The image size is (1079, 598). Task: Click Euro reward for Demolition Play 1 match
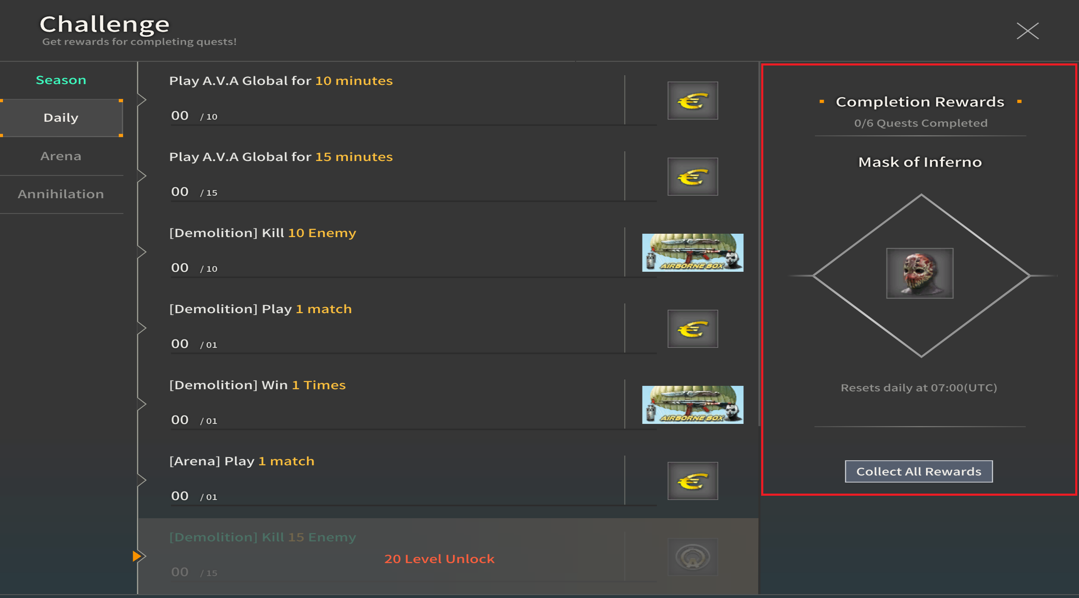(692, 329)
